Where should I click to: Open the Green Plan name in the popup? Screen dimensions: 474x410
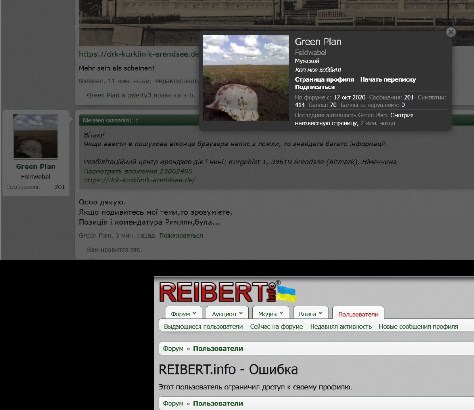pos(318,42)
